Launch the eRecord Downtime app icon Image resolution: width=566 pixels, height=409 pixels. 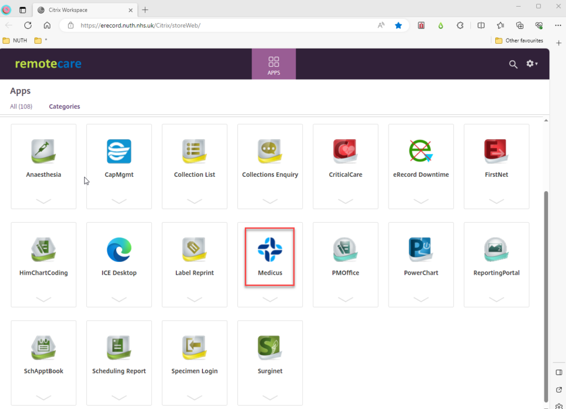(421, 151)
